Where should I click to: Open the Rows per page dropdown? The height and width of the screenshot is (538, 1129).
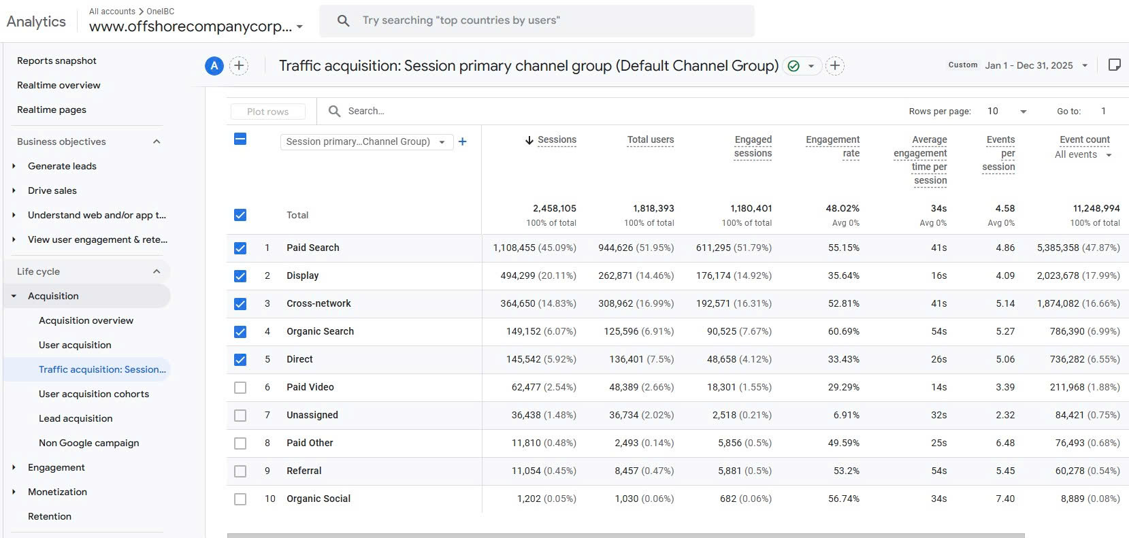[x=1007, y=112]
